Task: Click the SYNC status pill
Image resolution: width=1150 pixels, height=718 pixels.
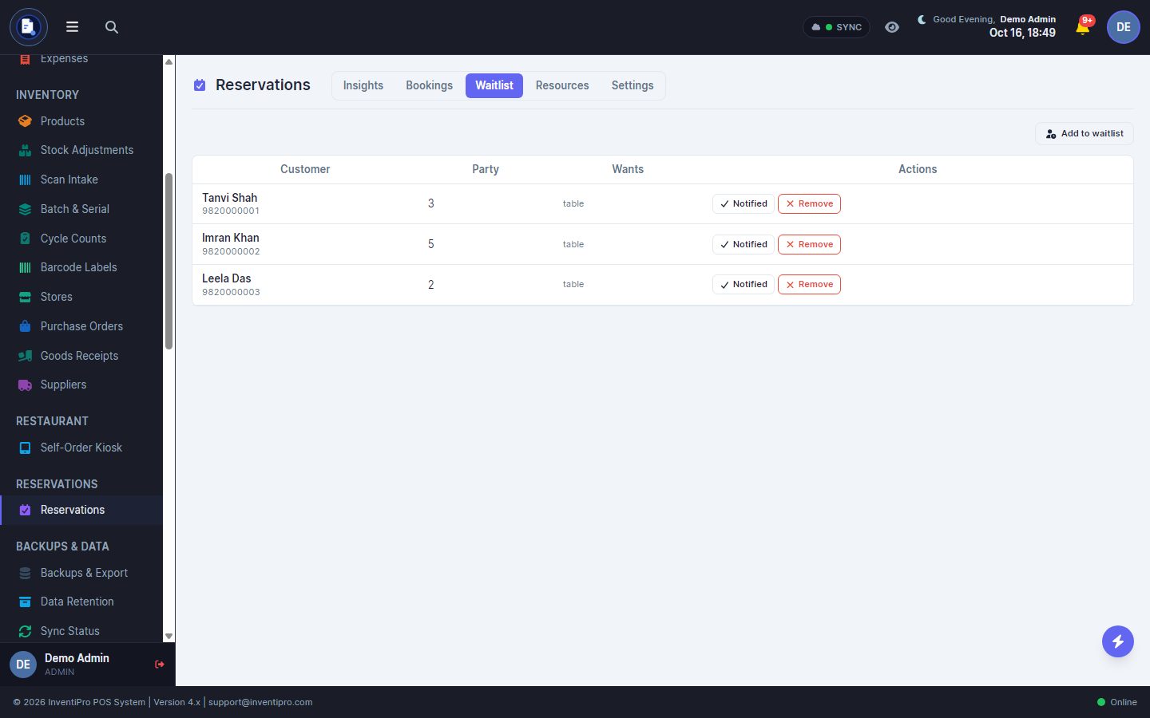Action: tap(836, 27)
